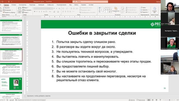Viewport: 179px width, 101px height.
Task: Click the slide title 'Ошибки в закрытии сделки'
Action: tap(102, 33)
